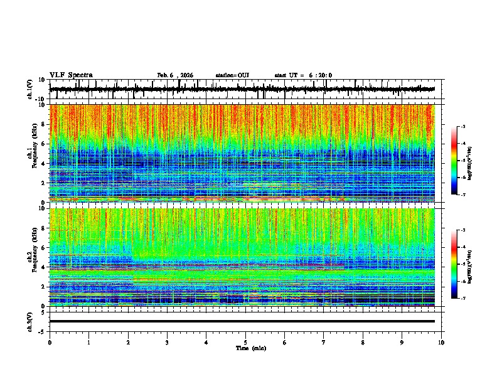Click the time axis tick label '7'
Viewport: 497px width, 384px height.
pyautogui.click(x=324, y=343)
